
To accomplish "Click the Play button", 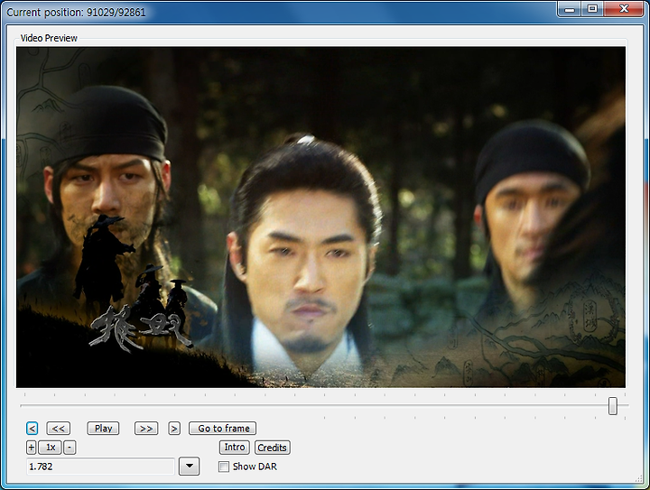I will tap(103, 429).
